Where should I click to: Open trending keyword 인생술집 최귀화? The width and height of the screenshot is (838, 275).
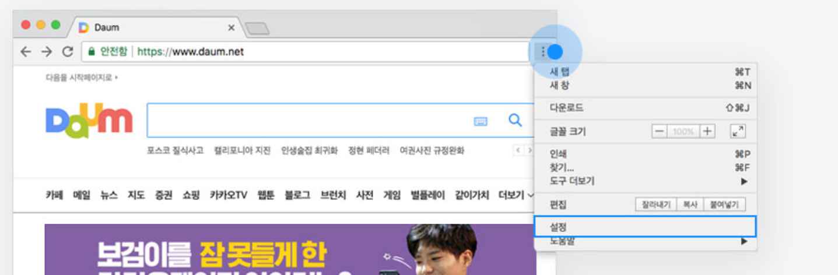(309, 150)
